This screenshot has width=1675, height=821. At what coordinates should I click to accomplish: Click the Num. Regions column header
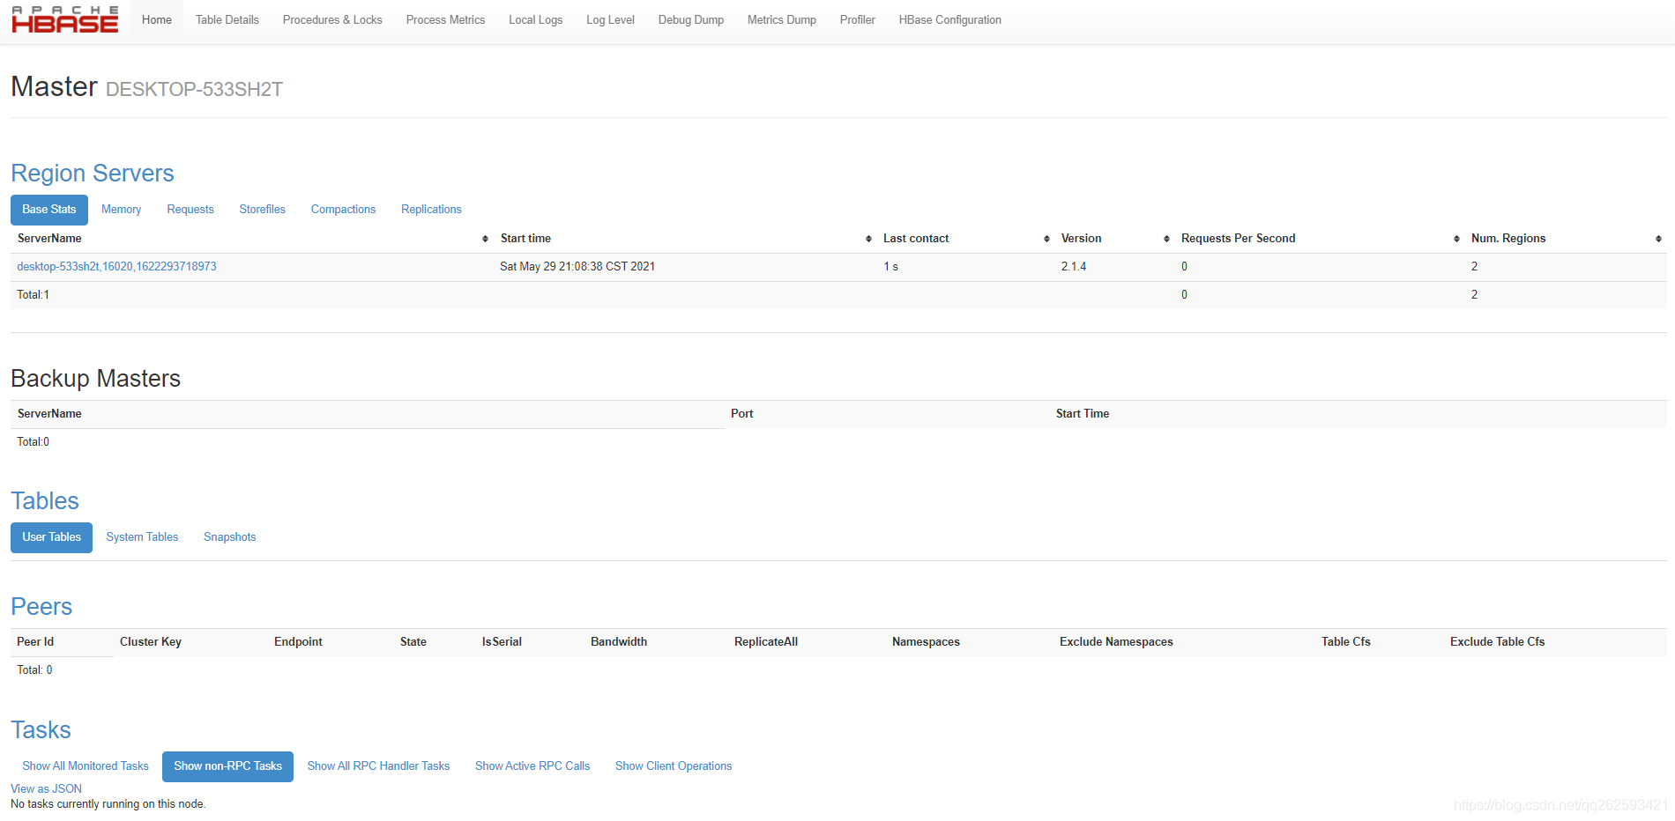click(x=1508, y=239)
